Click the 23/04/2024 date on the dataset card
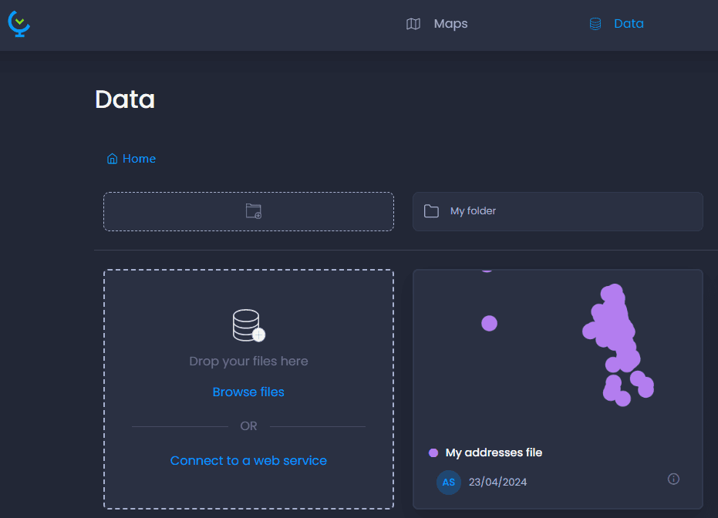Screen dimensions: 718x518 click(x=497, y=483)
